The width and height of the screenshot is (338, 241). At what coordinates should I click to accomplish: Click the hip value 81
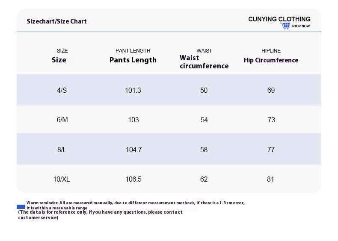(x=270, y=179)
